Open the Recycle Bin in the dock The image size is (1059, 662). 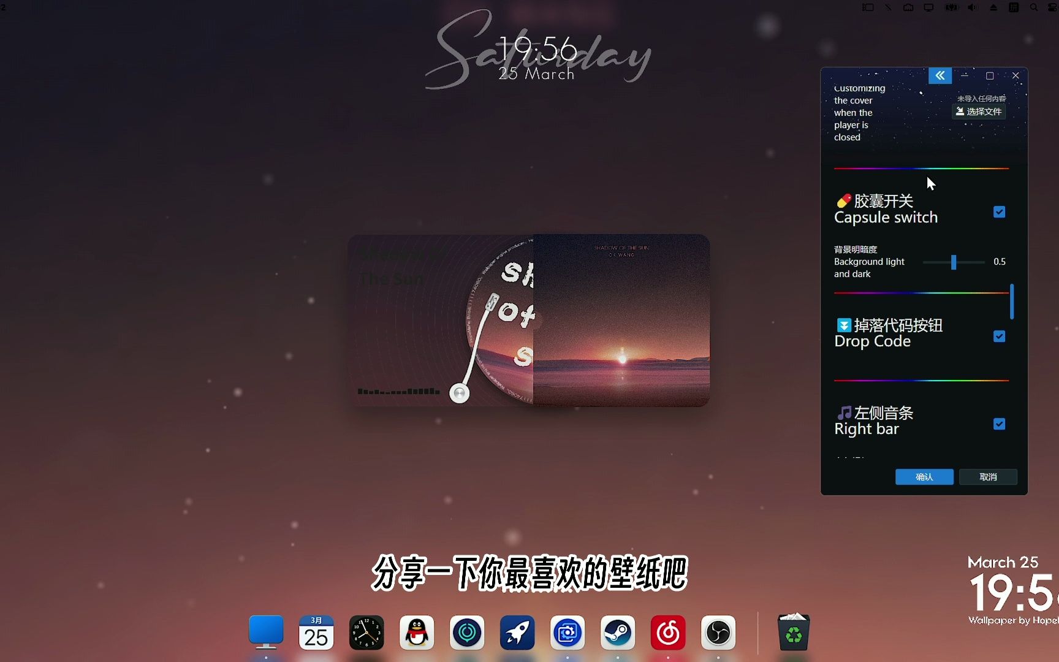794,632
